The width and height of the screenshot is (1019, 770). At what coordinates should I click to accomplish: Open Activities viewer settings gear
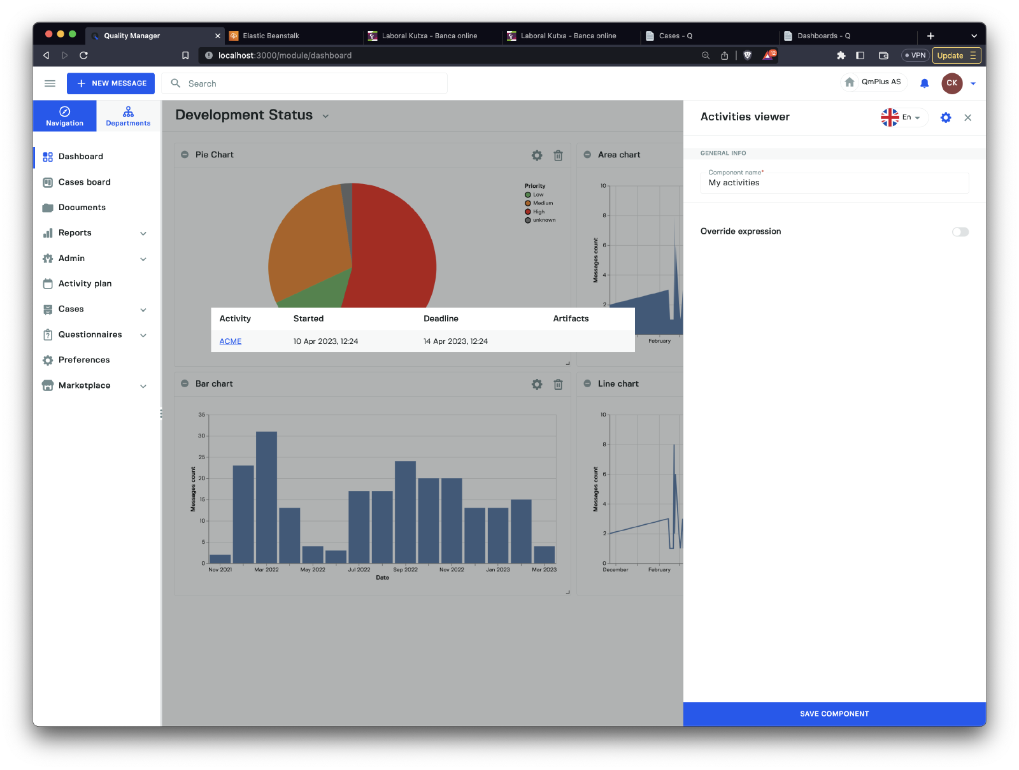[946, 118]
